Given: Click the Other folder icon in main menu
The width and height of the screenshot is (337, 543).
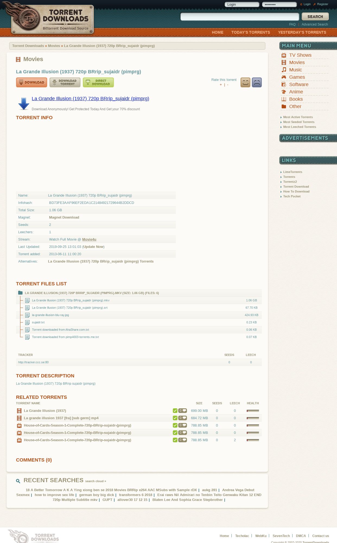Looking at the screenshot, I should coord(284,106).
